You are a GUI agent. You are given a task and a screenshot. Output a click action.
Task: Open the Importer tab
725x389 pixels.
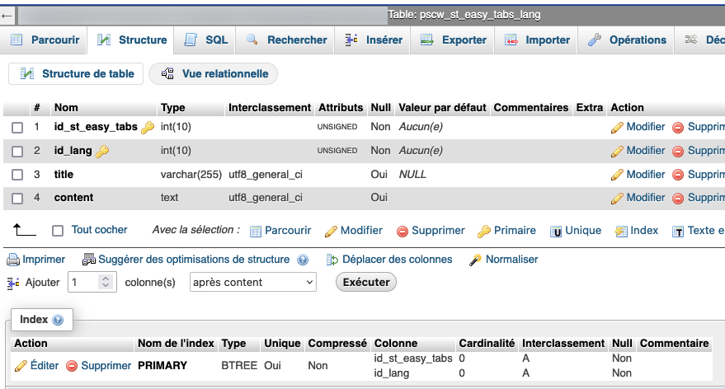(537, 40)
